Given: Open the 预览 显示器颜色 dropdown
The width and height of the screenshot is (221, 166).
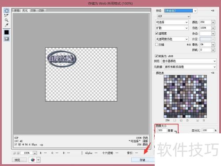Looking at the screenshot, I should (189, 61).
